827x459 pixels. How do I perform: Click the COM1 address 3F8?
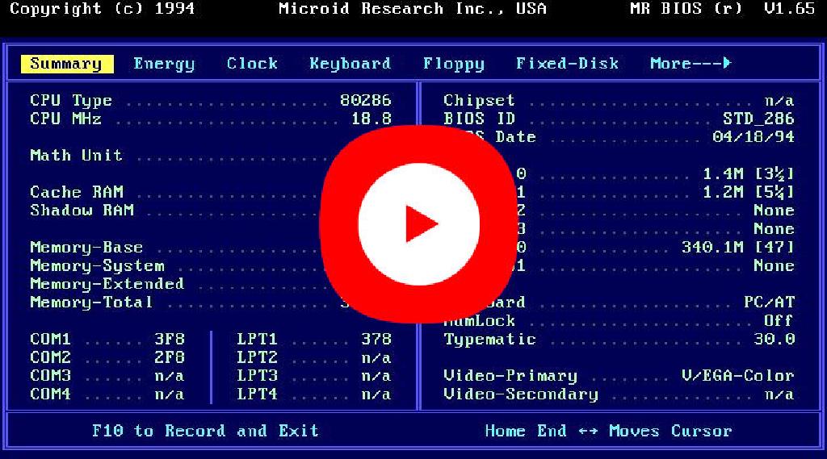tap(170, 339)
